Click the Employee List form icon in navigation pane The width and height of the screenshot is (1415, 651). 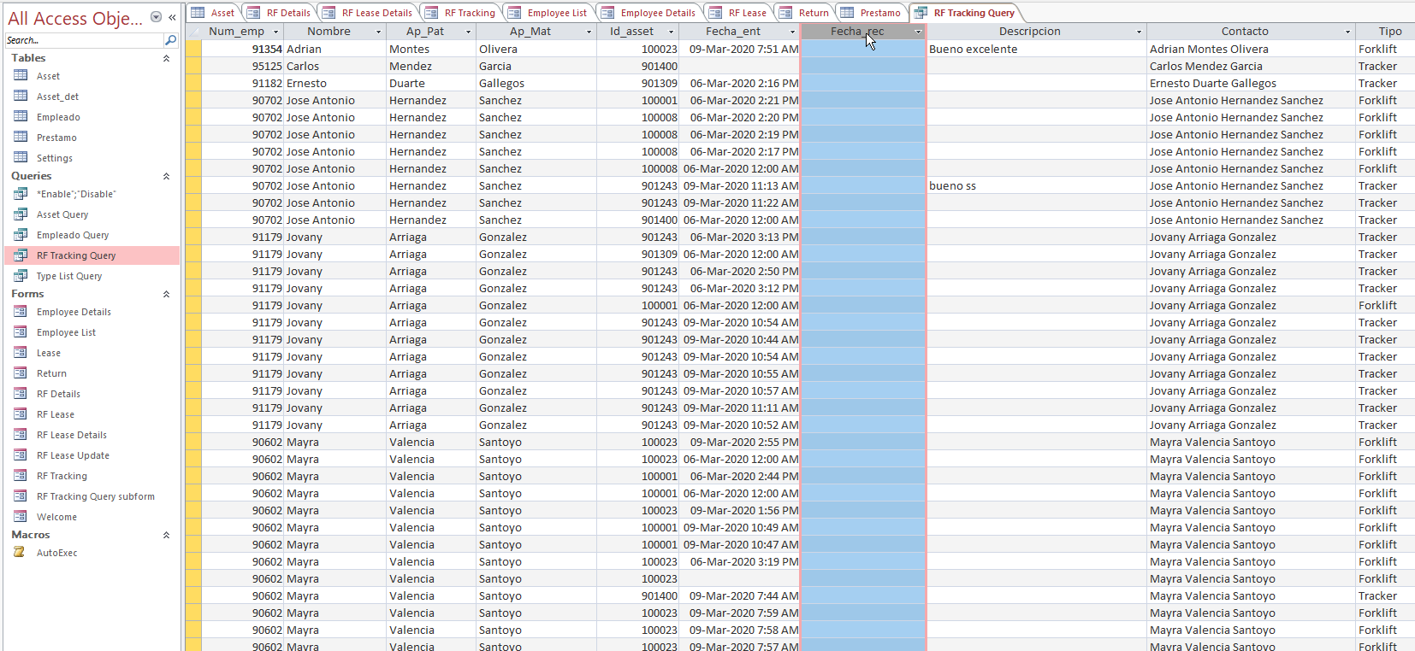(x=21, y=331)
